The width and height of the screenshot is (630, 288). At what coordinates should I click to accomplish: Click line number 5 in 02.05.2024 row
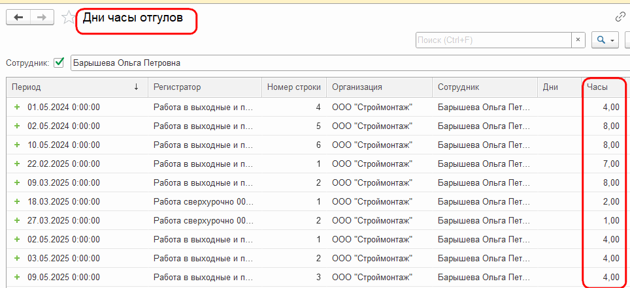point(318,126)
